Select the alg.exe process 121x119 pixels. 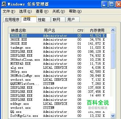pos(58,68)
